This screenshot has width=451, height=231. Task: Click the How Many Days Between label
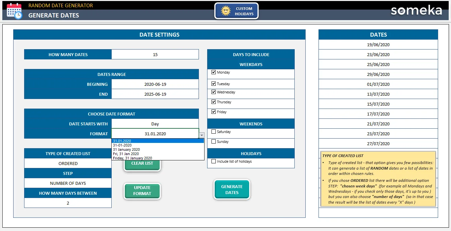coord(68,193)
